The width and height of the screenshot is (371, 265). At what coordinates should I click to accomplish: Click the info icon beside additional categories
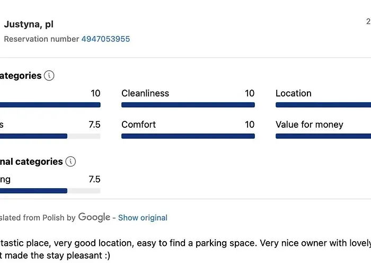tap(71, 162)
